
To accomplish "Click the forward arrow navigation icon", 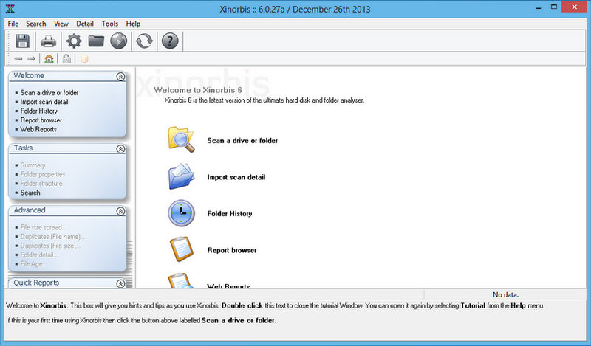I will coord(31,59).
